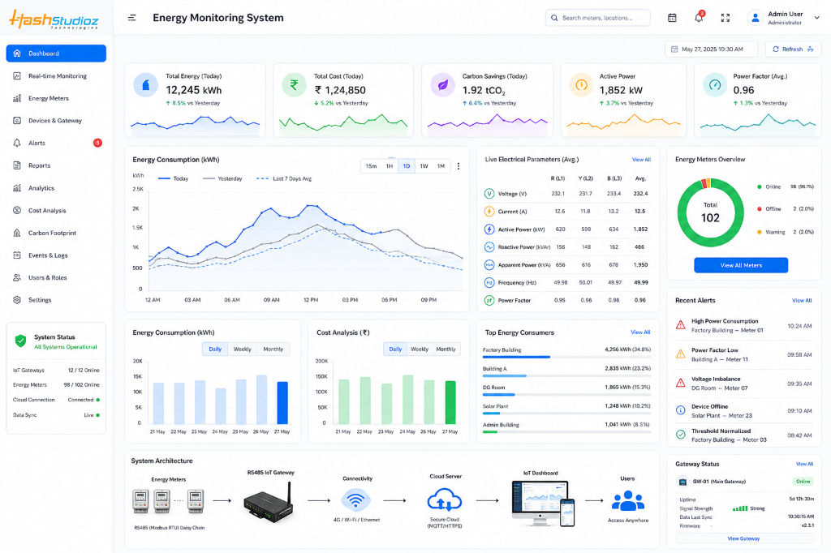
Task: Click the Threshold Normalized check icon
Action: pyautogui.click(x=681, y=435)
